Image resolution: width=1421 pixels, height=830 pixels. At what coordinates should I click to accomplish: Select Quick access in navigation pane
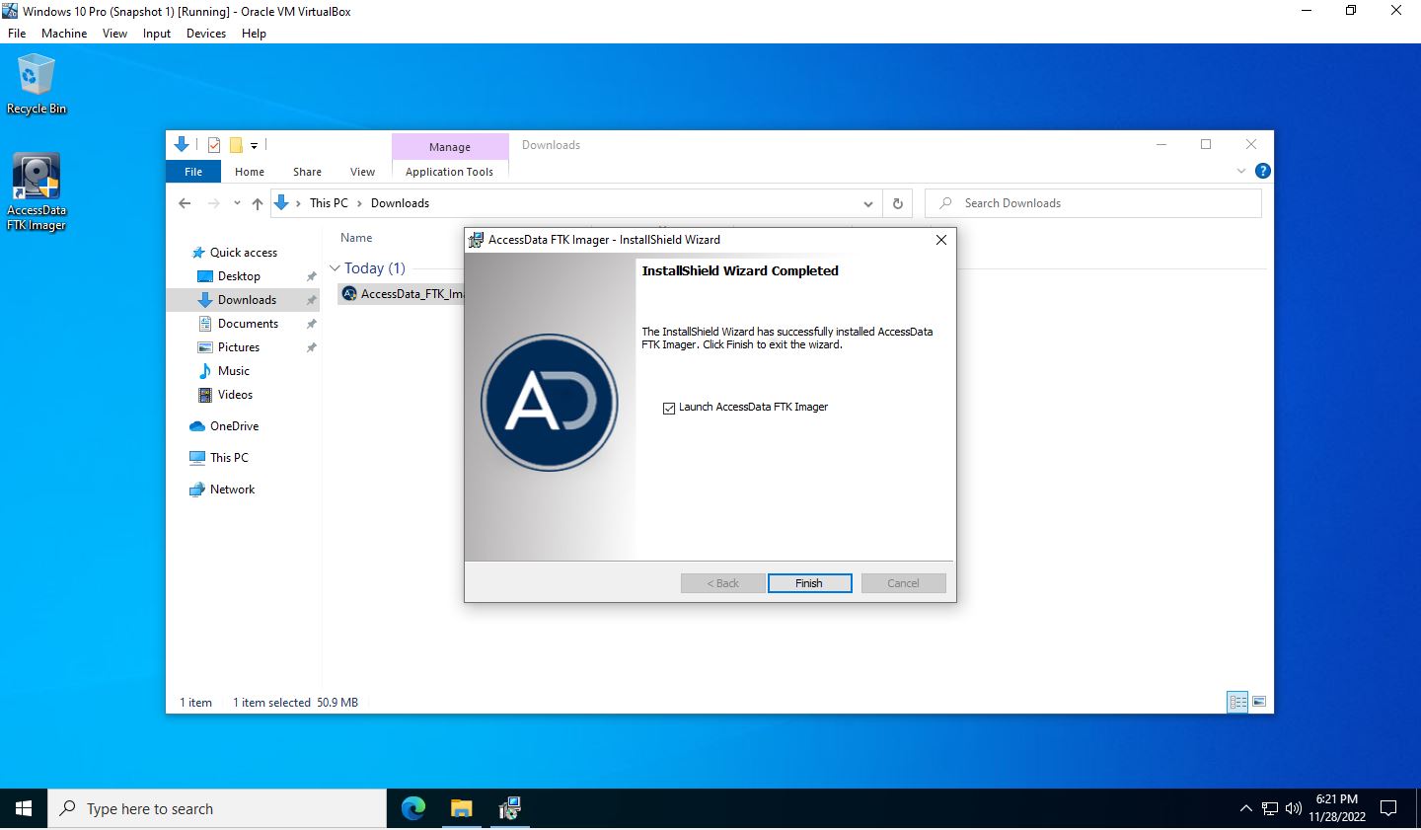click(x=244, y=253)
